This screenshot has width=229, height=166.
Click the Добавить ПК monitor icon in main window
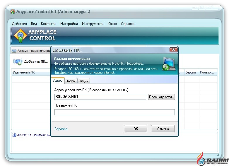point(18,61)
